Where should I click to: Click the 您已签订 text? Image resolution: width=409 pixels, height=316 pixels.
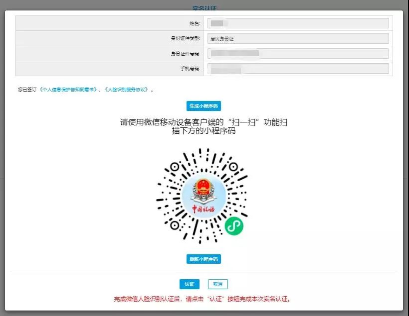click(27, 90)
